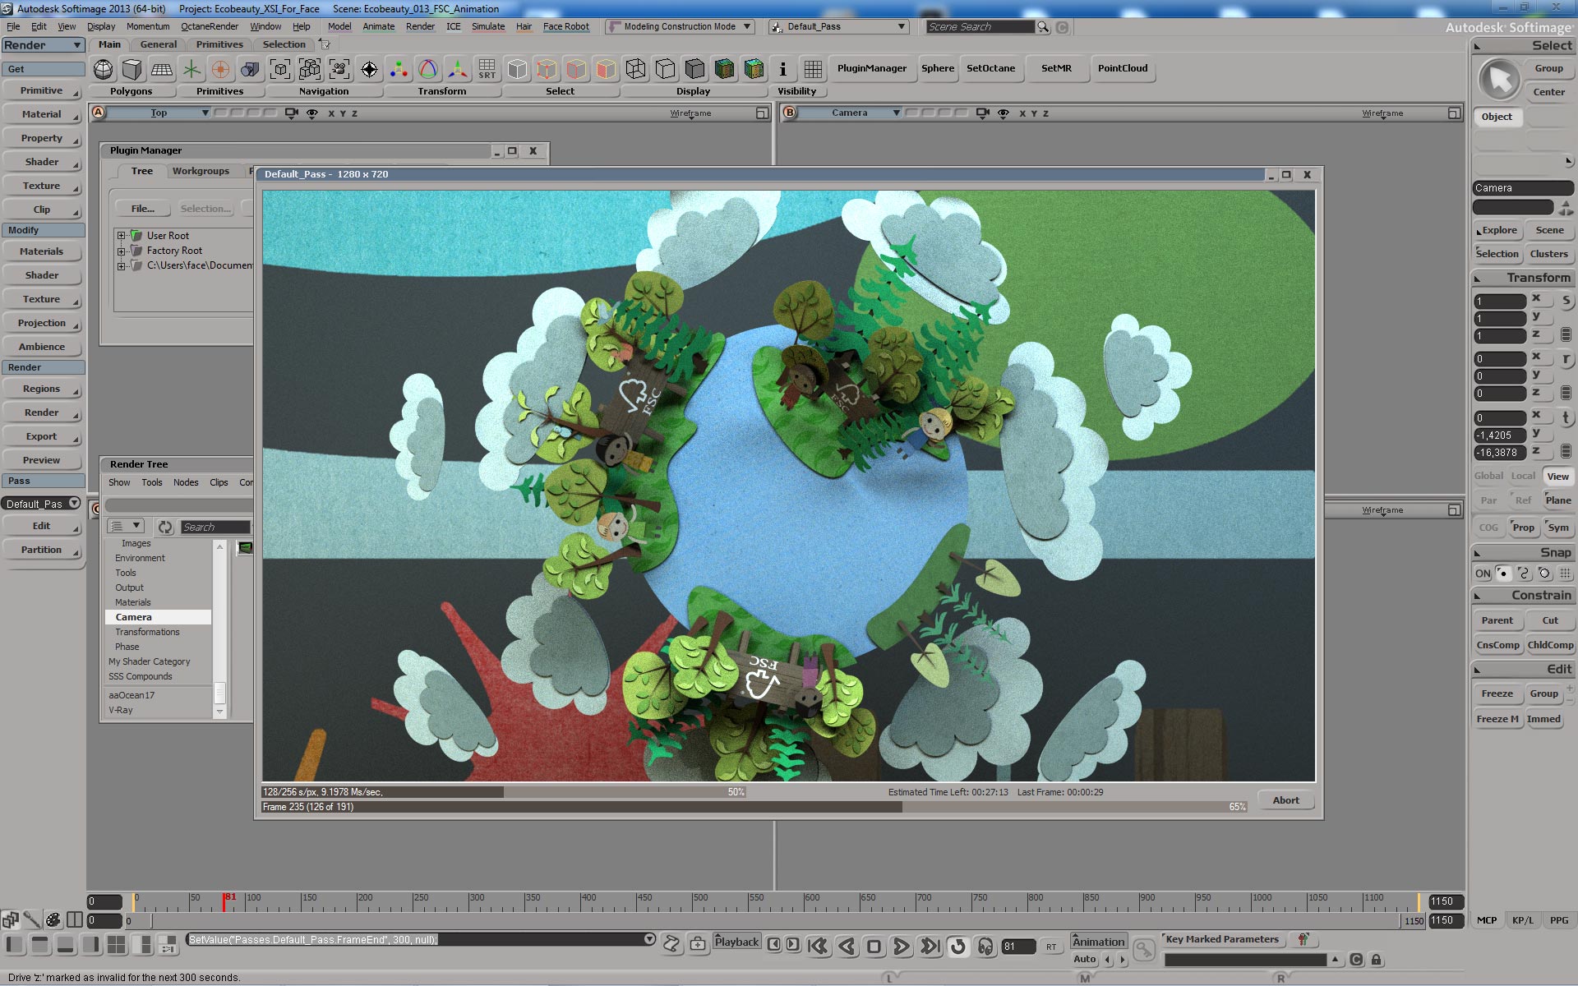Viewport: 1578px width, 986px height.
Task: Open the OctaneRender menu
Action: click(x=210, y=26)
